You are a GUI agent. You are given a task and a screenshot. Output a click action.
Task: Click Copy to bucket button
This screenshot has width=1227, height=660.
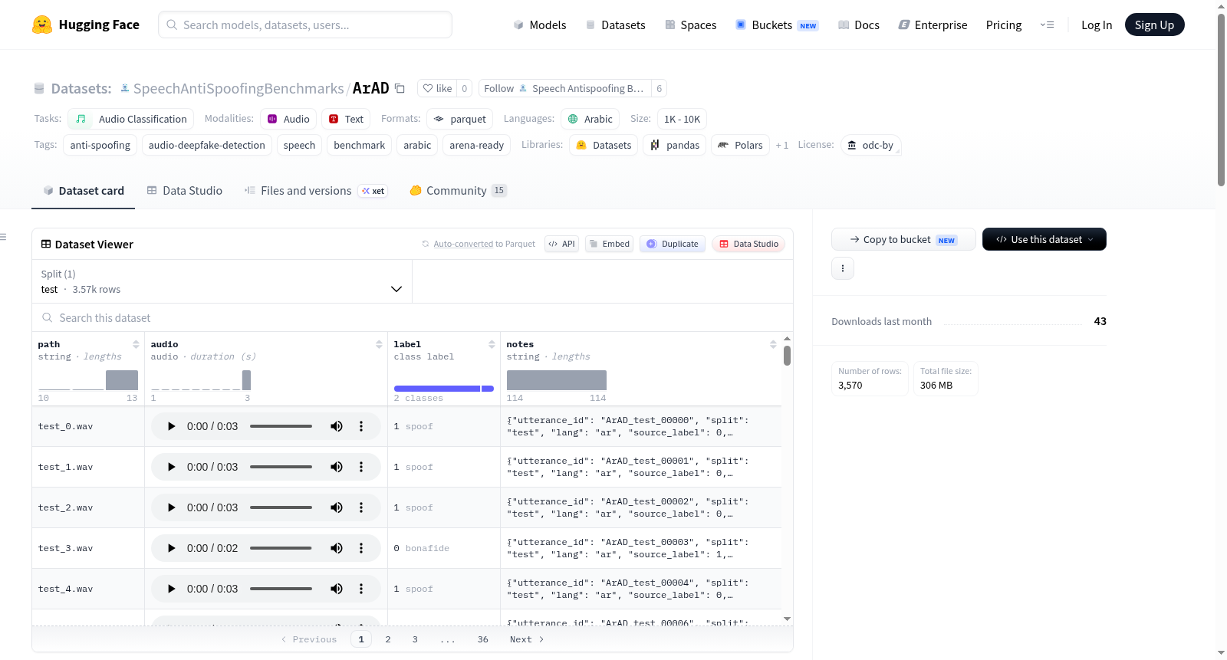point(903,239)
